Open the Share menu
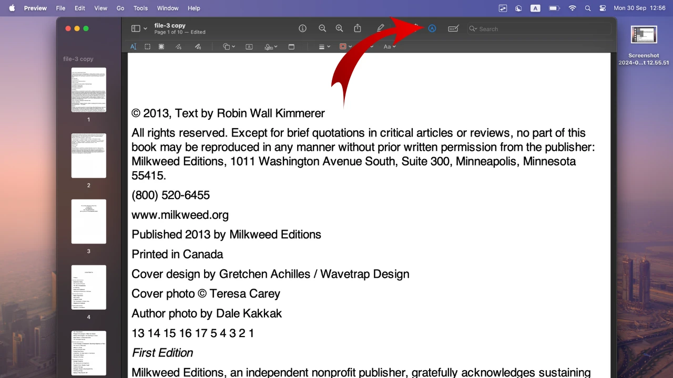Image resolution: width=673 pixels, height=378 pixels. tap(358, 28)
